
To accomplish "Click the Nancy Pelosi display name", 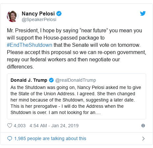I will point(38,14).
